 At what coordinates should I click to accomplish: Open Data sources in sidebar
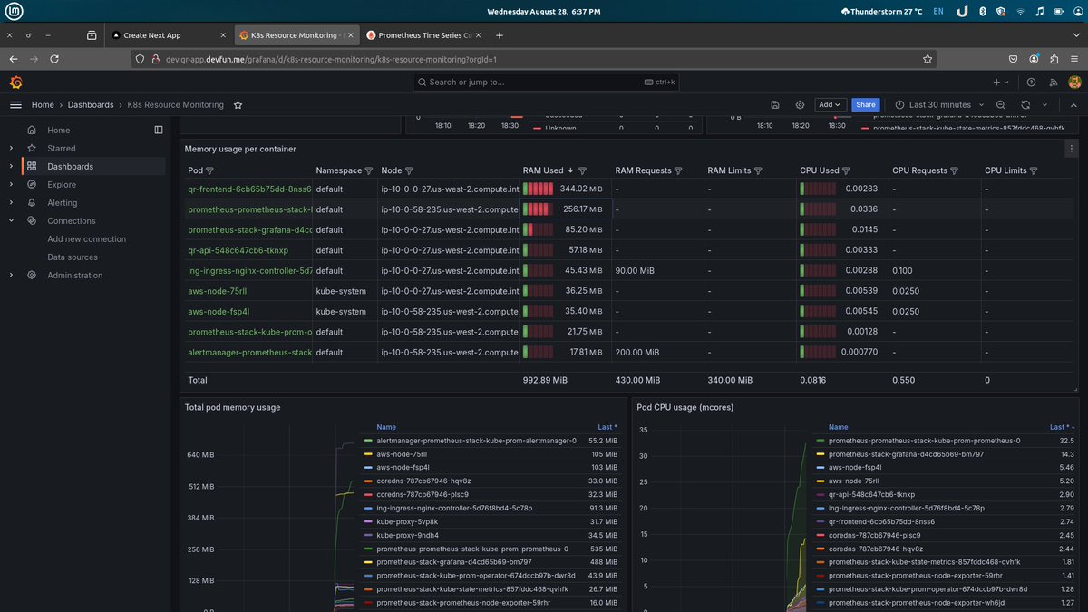click(72, 257)
